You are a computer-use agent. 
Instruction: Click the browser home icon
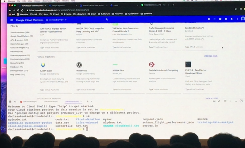[22, 10]
